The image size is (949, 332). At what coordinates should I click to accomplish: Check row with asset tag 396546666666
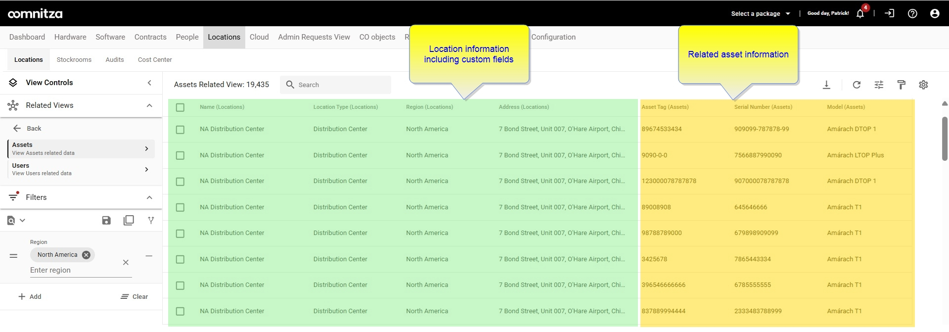tap(180, 285)
